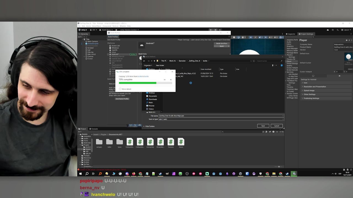Image resolution: width=353 pixels, height=198 pixels.
Task: Pause the file copy progress dialog
Action: click(x=165, y=80)
